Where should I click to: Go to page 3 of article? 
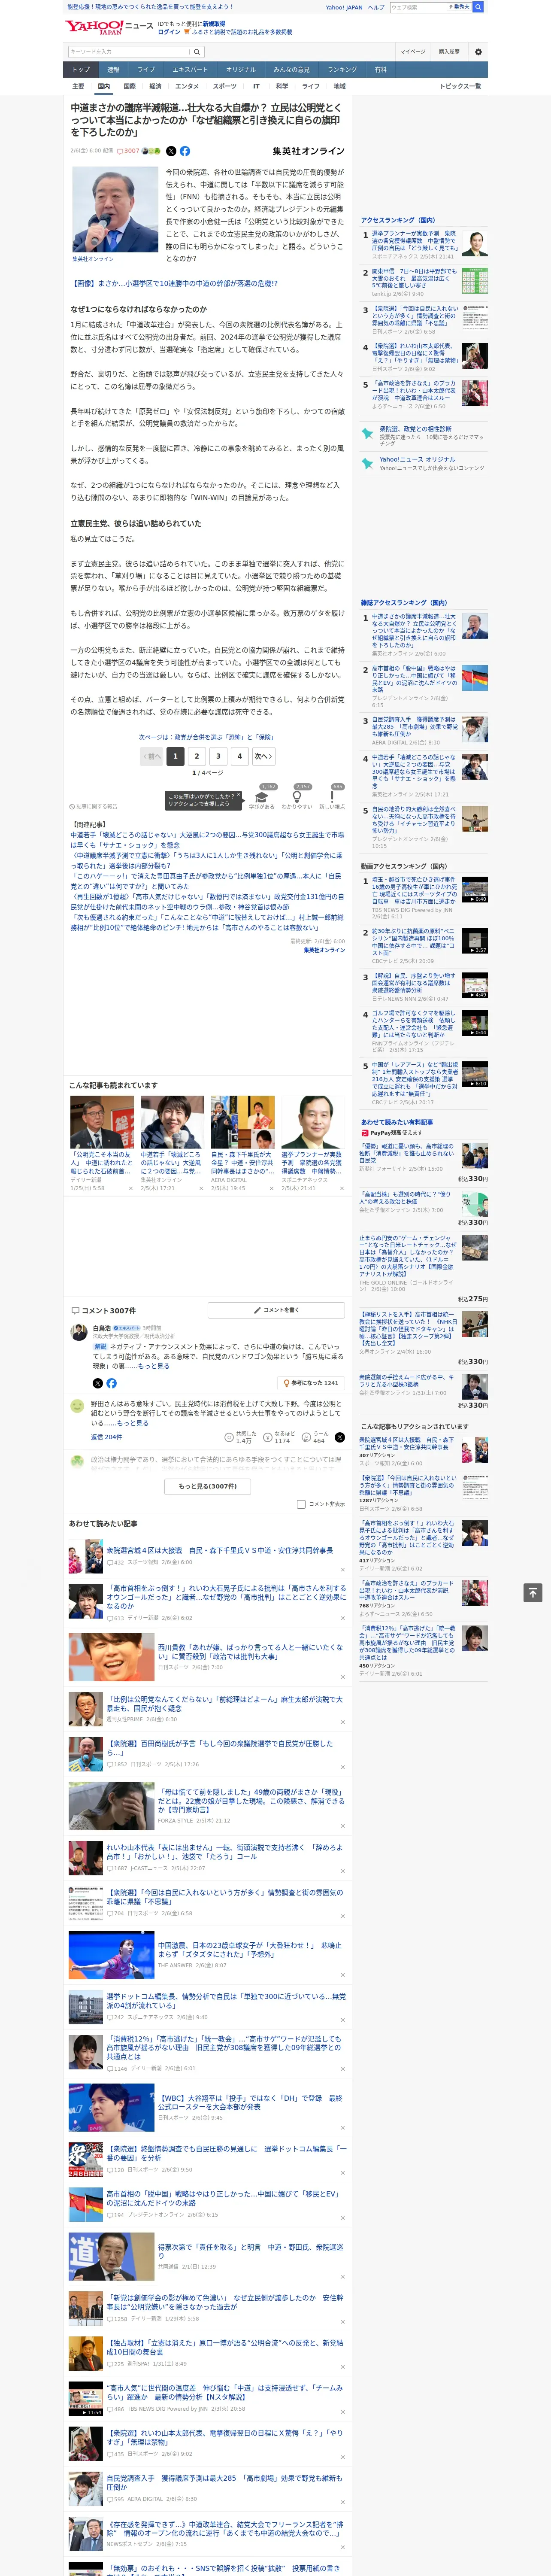218,756
